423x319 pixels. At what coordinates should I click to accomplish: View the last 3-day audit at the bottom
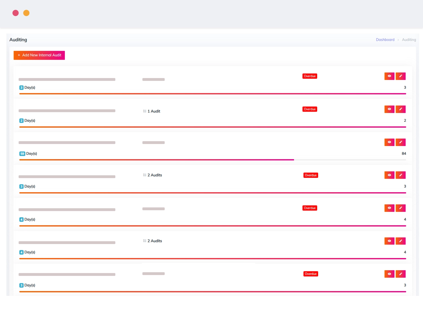(x=389, y=274)
